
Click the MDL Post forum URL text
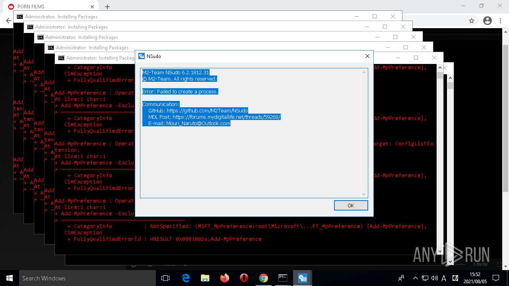click(x=227, y=117)
